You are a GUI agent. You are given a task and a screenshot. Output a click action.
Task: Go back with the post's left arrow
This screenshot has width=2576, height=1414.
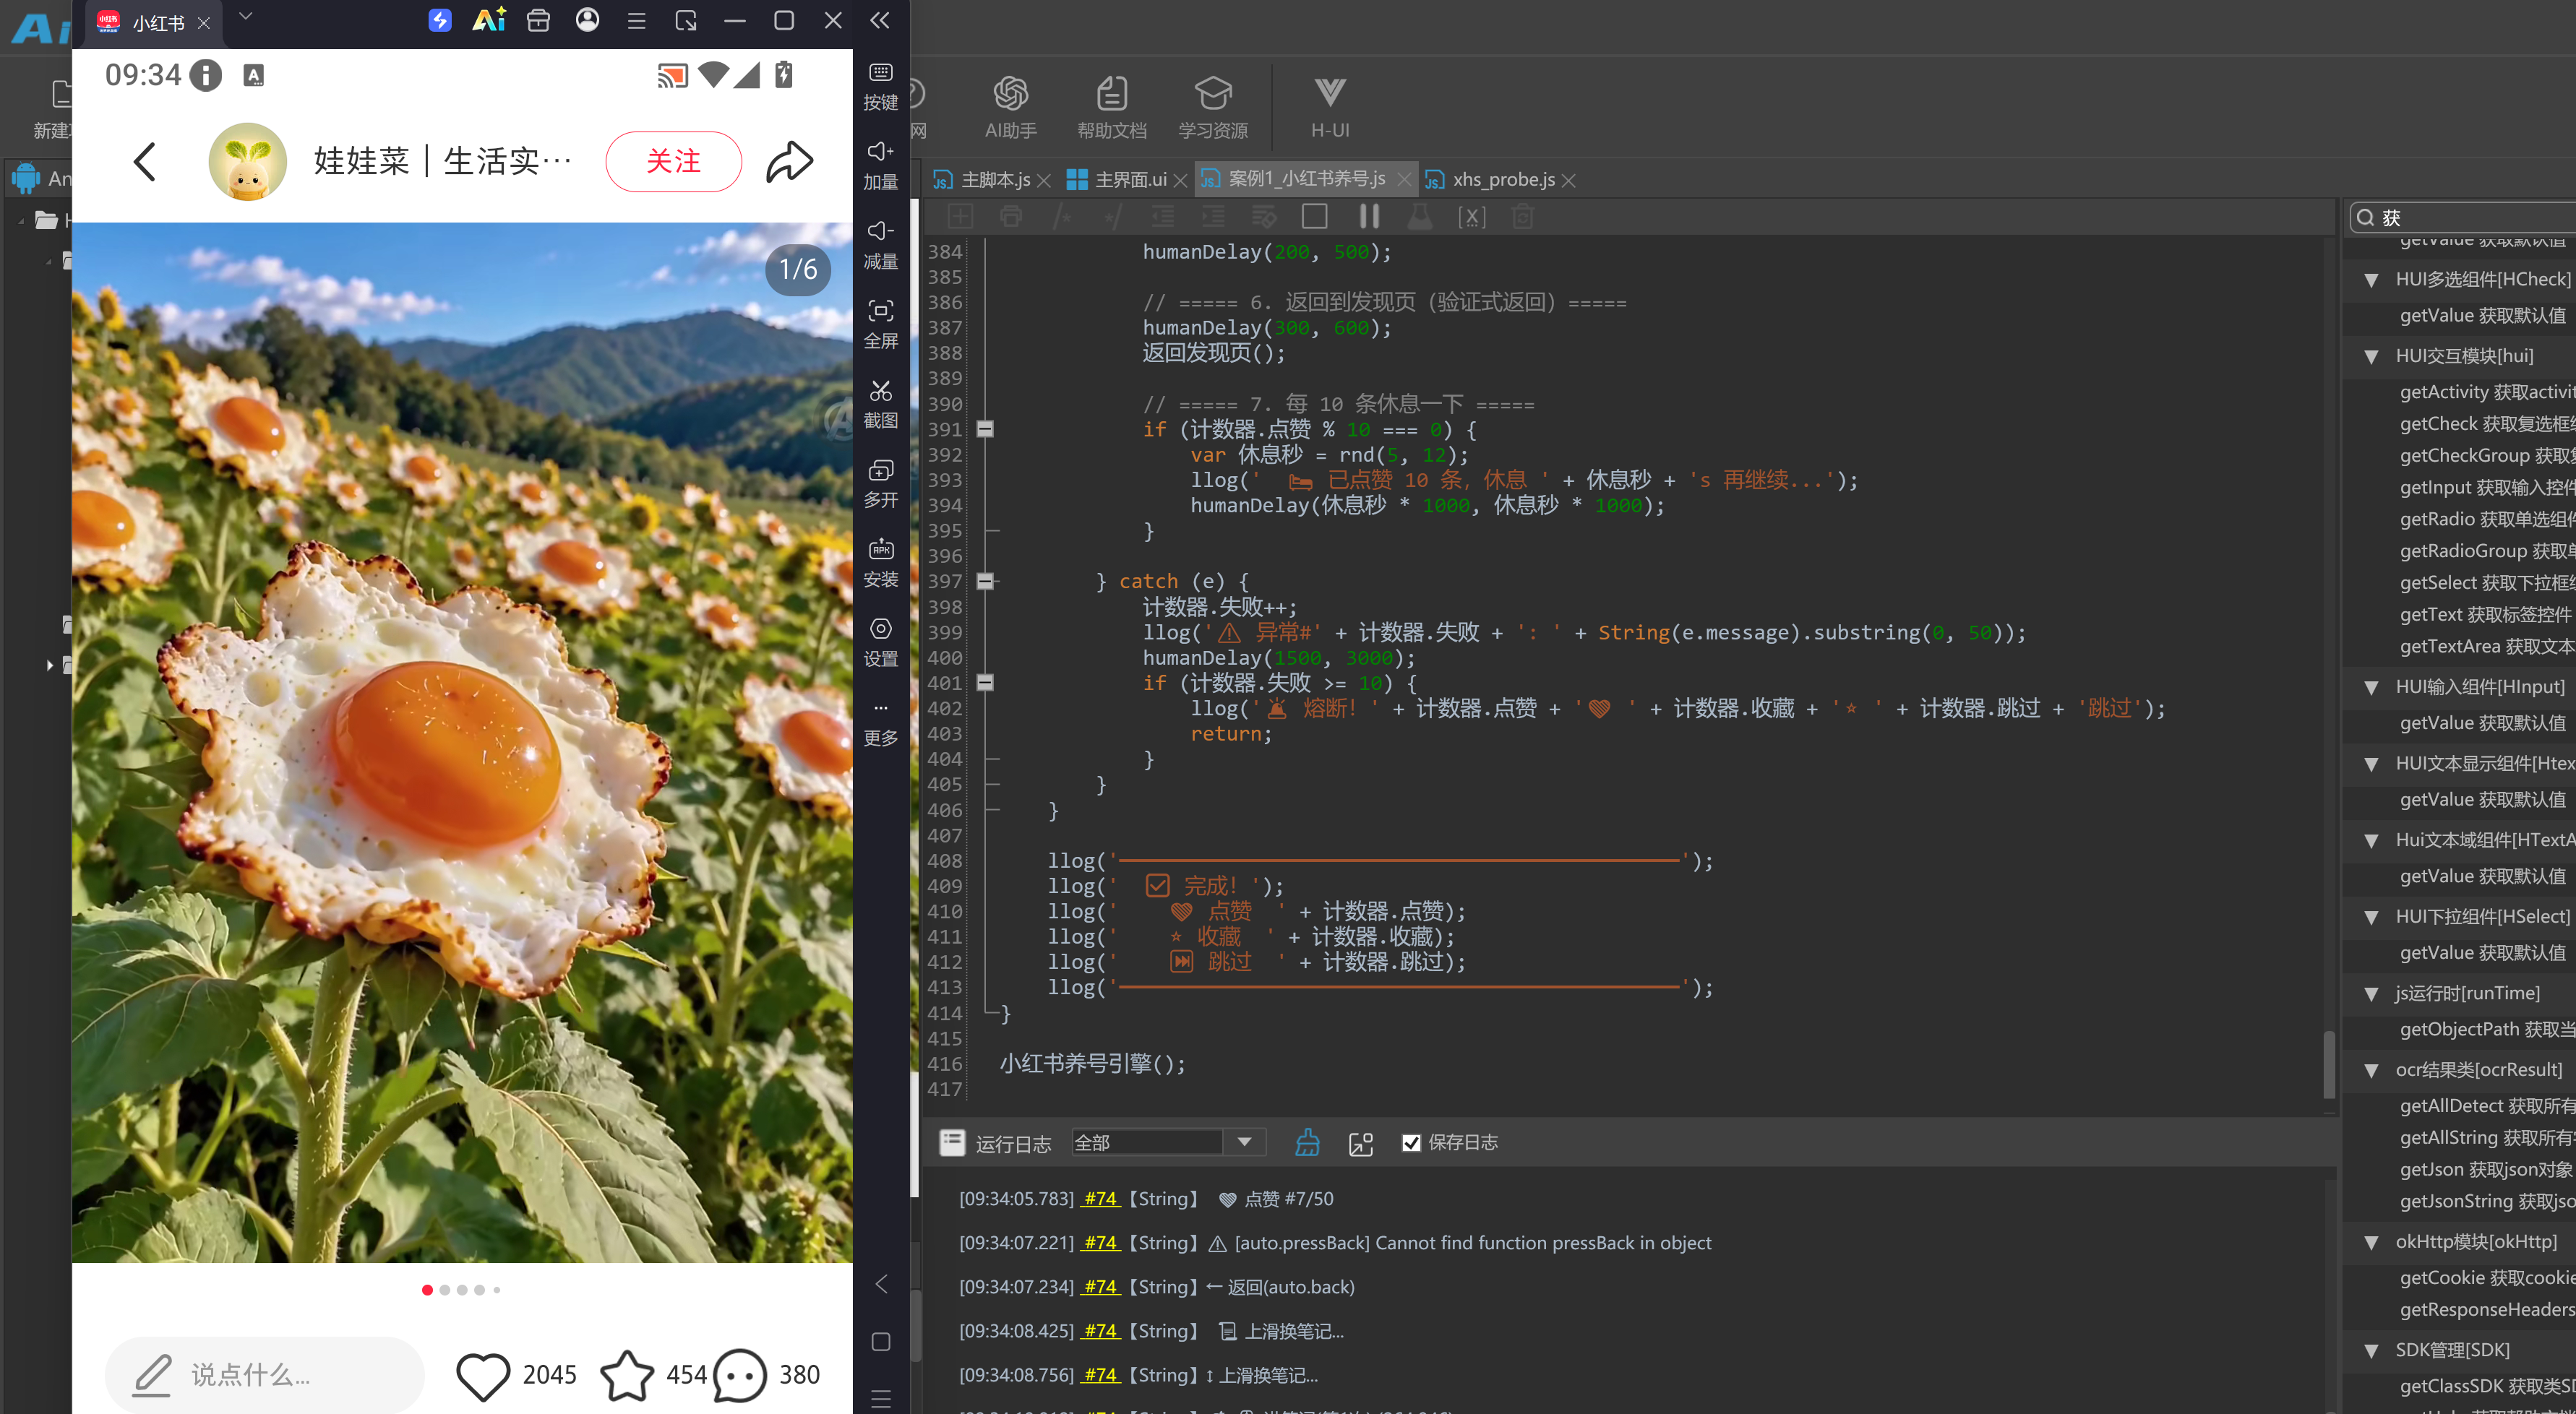click(x=145, y=161)
